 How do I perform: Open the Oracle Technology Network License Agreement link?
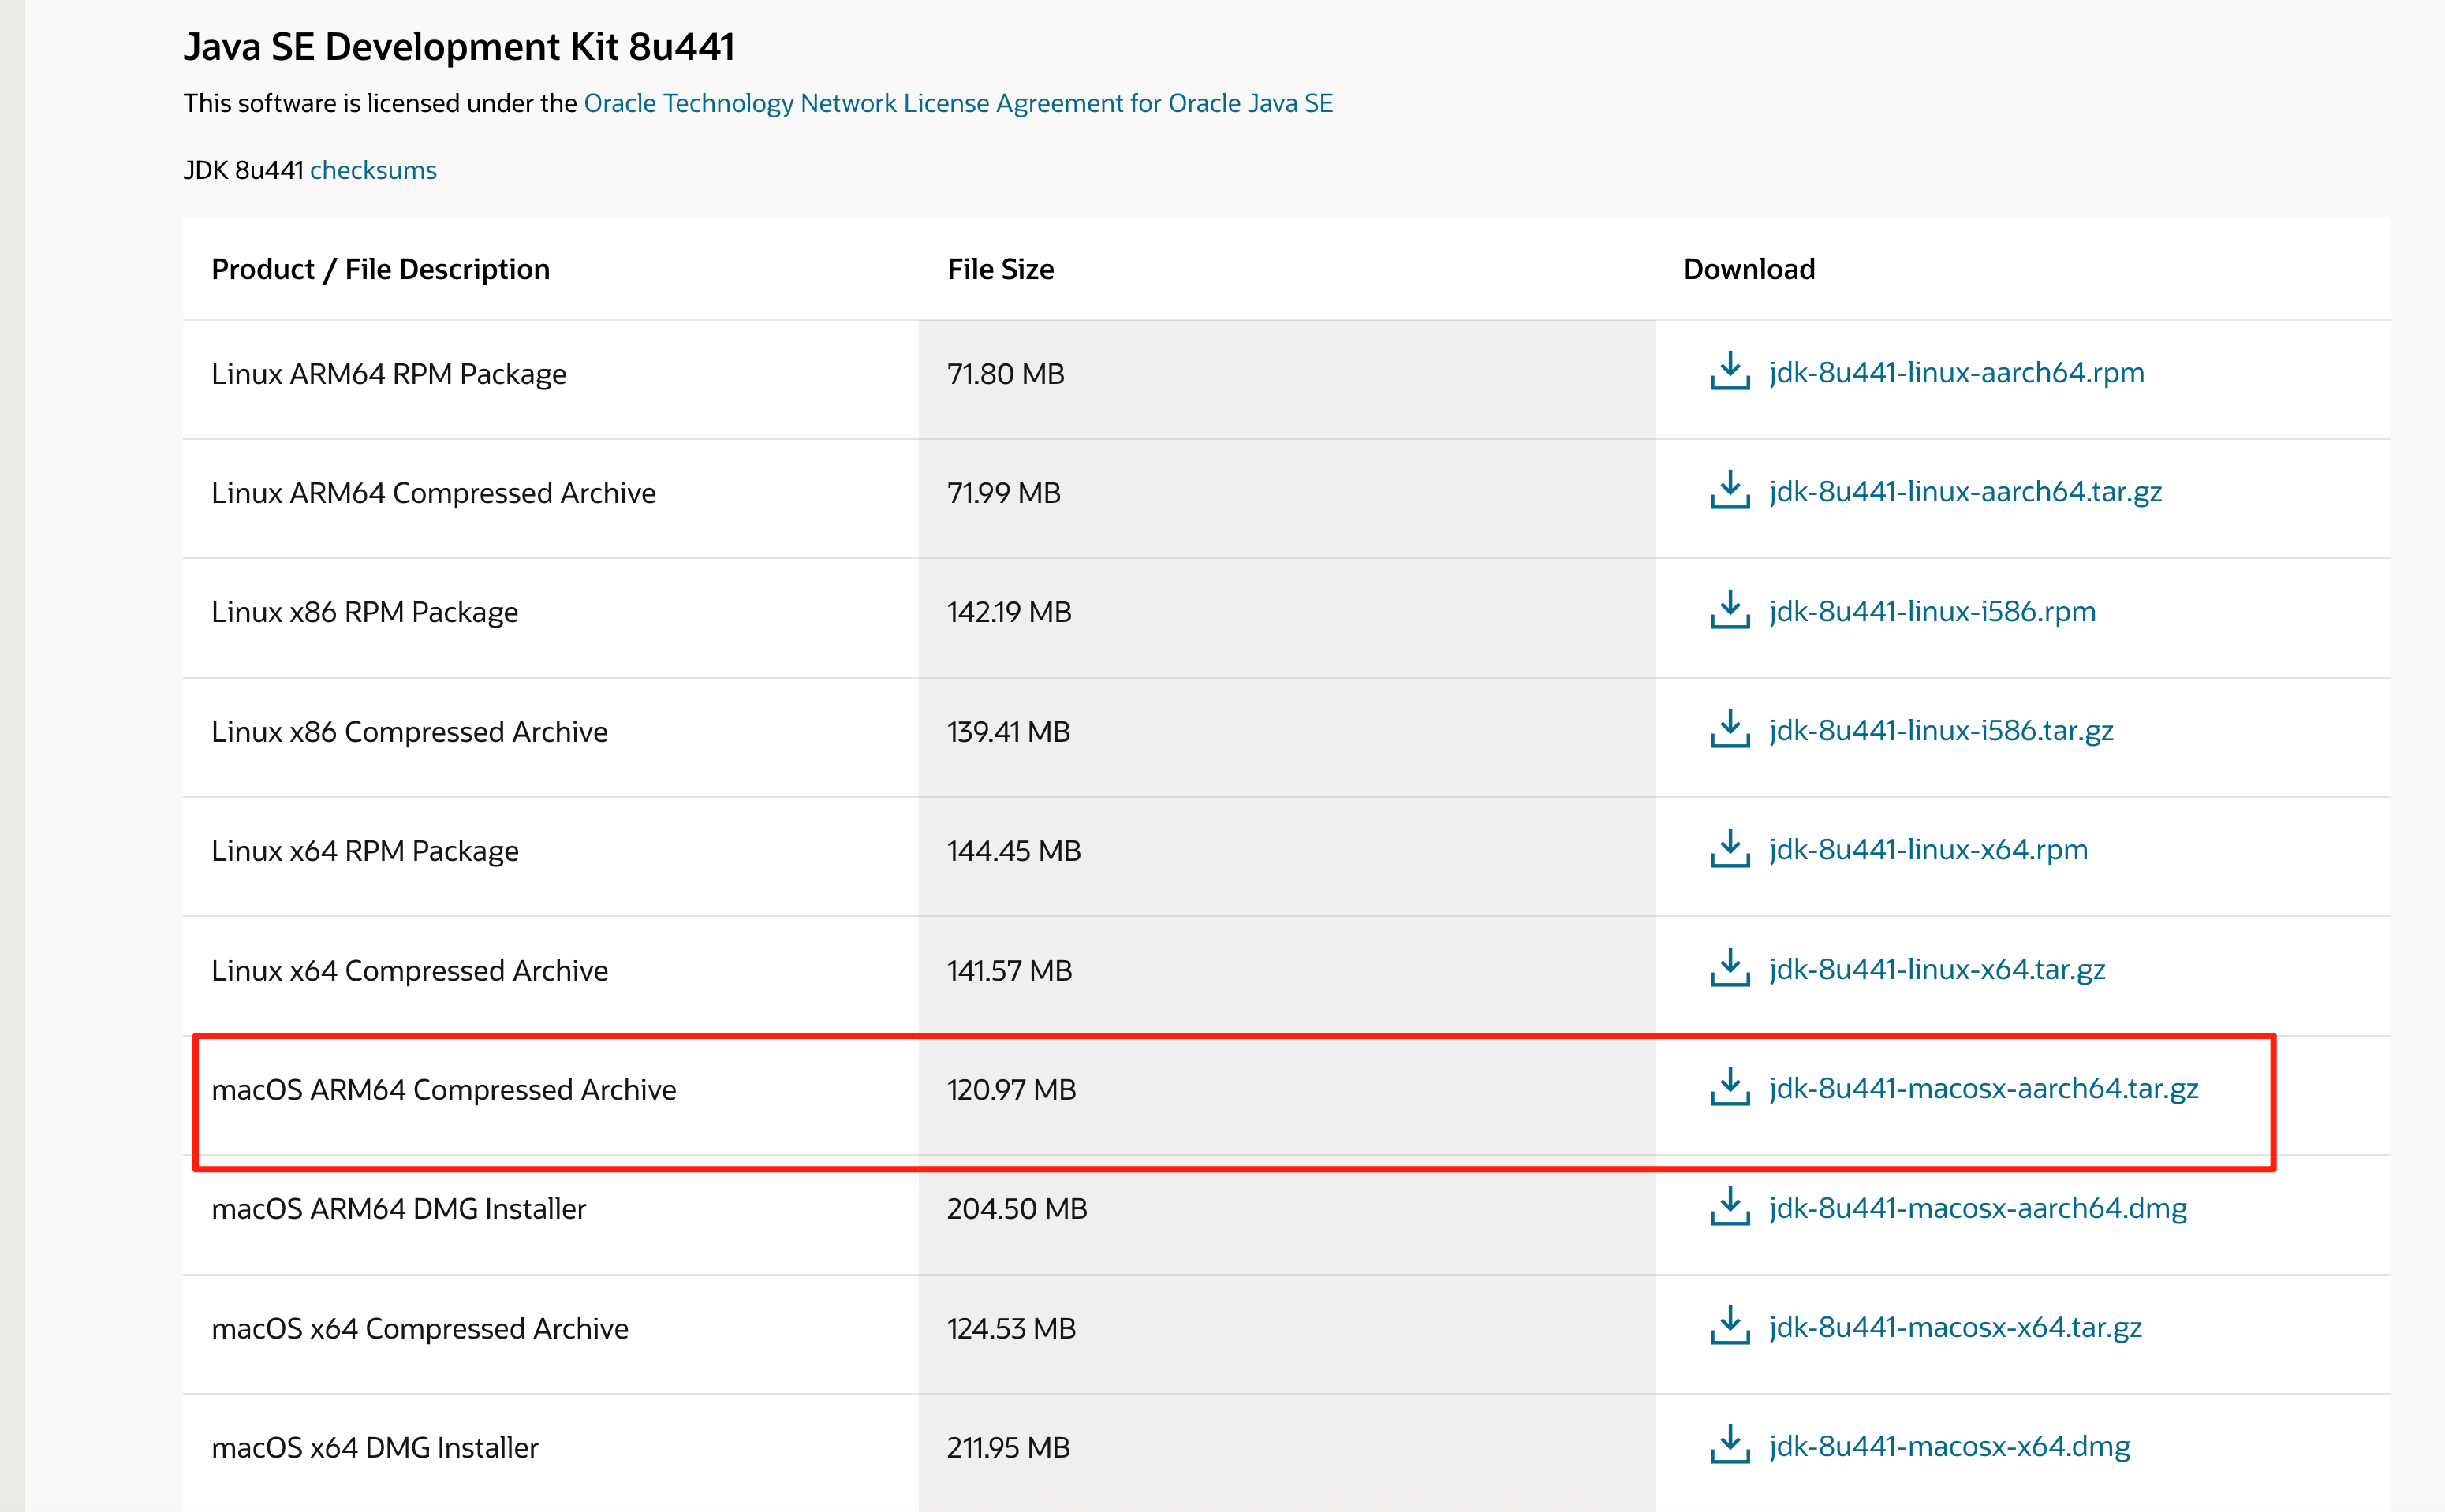(x=957, y=103)
